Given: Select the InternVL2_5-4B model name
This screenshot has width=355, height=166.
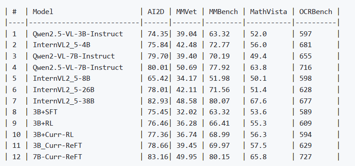Looking at the screenshot, I should tap(62, 45).
